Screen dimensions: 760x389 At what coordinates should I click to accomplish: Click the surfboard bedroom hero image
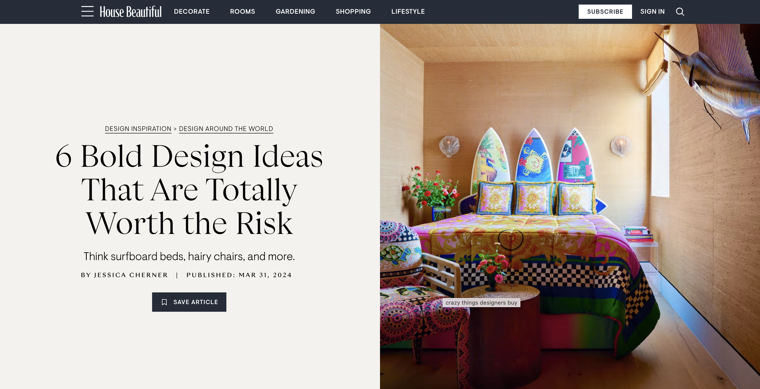570,206
